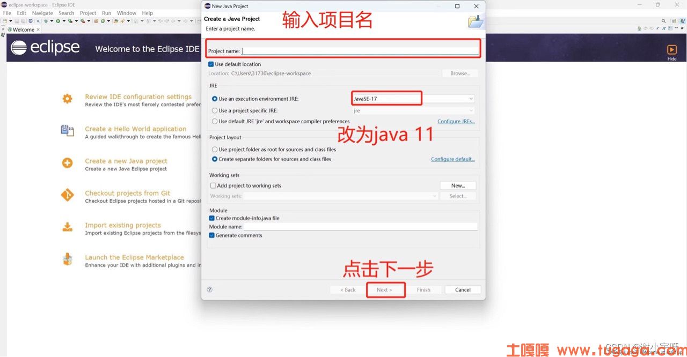
Task: Click the Hide welcome play icon
Action: tap(672, 50)
